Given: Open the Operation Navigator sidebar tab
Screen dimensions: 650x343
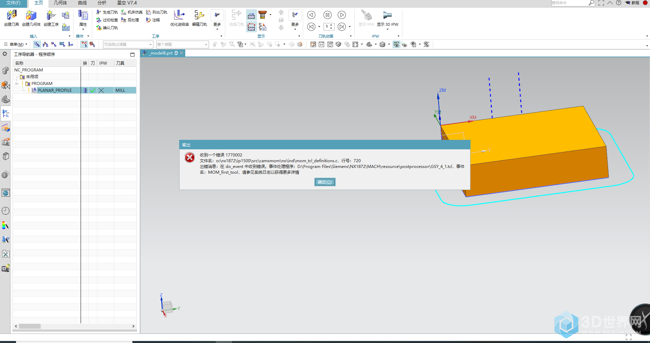Looking at the screenshot, I should tap(5, 113).
